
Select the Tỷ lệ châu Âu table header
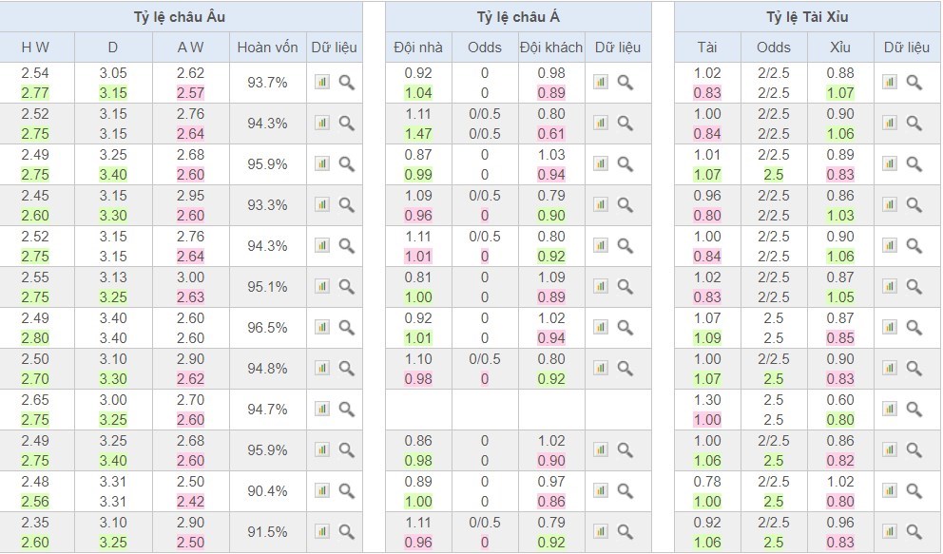(181, 17)
